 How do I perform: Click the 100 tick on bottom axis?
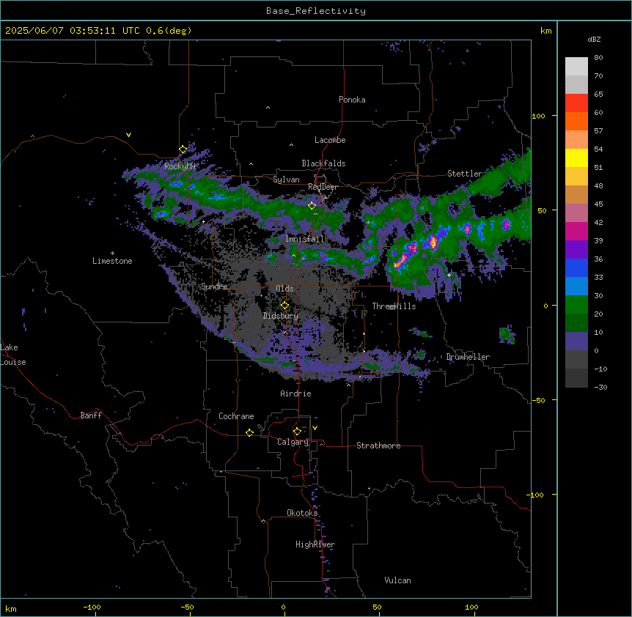pyautogui.click(x=471, y=607)
